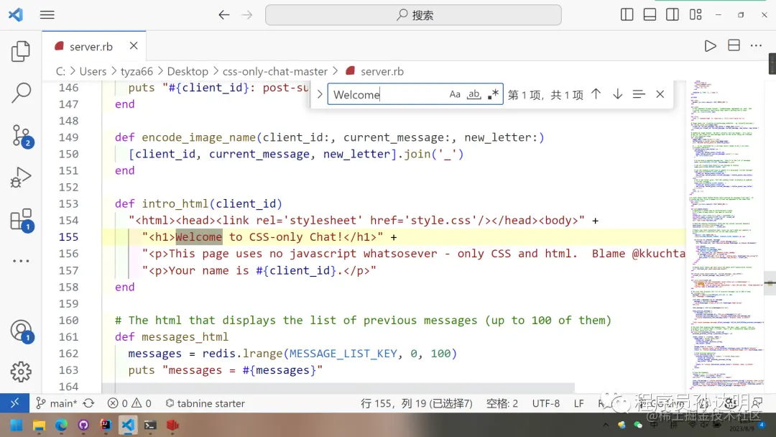Screen dimensions: 776x437
Task: Toggle find in selection
Action: point(639,94)
